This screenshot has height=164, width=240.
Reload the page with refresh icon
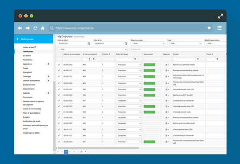35,28
